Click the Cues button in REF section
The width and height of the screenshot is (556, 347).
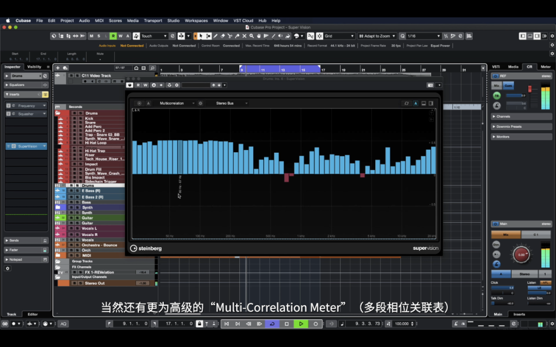point(508,86)
